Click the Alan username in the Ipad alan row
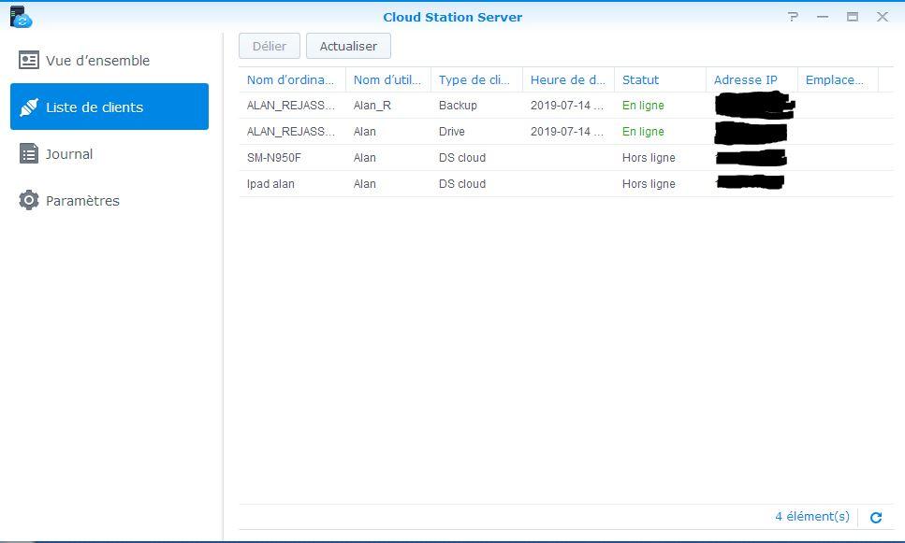The height and width of the screenshot is (543, 905). pyautogui.click(x=365, y=184)
